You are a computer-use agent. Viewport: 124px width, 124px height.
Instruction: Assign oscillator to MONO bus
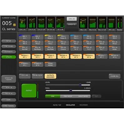point(50,64)
